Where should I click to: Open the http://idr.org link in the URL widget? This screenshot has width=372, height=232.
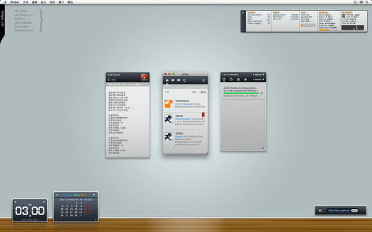pyautogui.click(x=339, y=210)
